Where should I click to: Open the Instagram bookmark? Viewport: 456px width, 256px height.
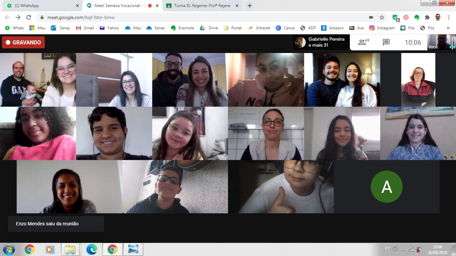(x=382, y=28)
